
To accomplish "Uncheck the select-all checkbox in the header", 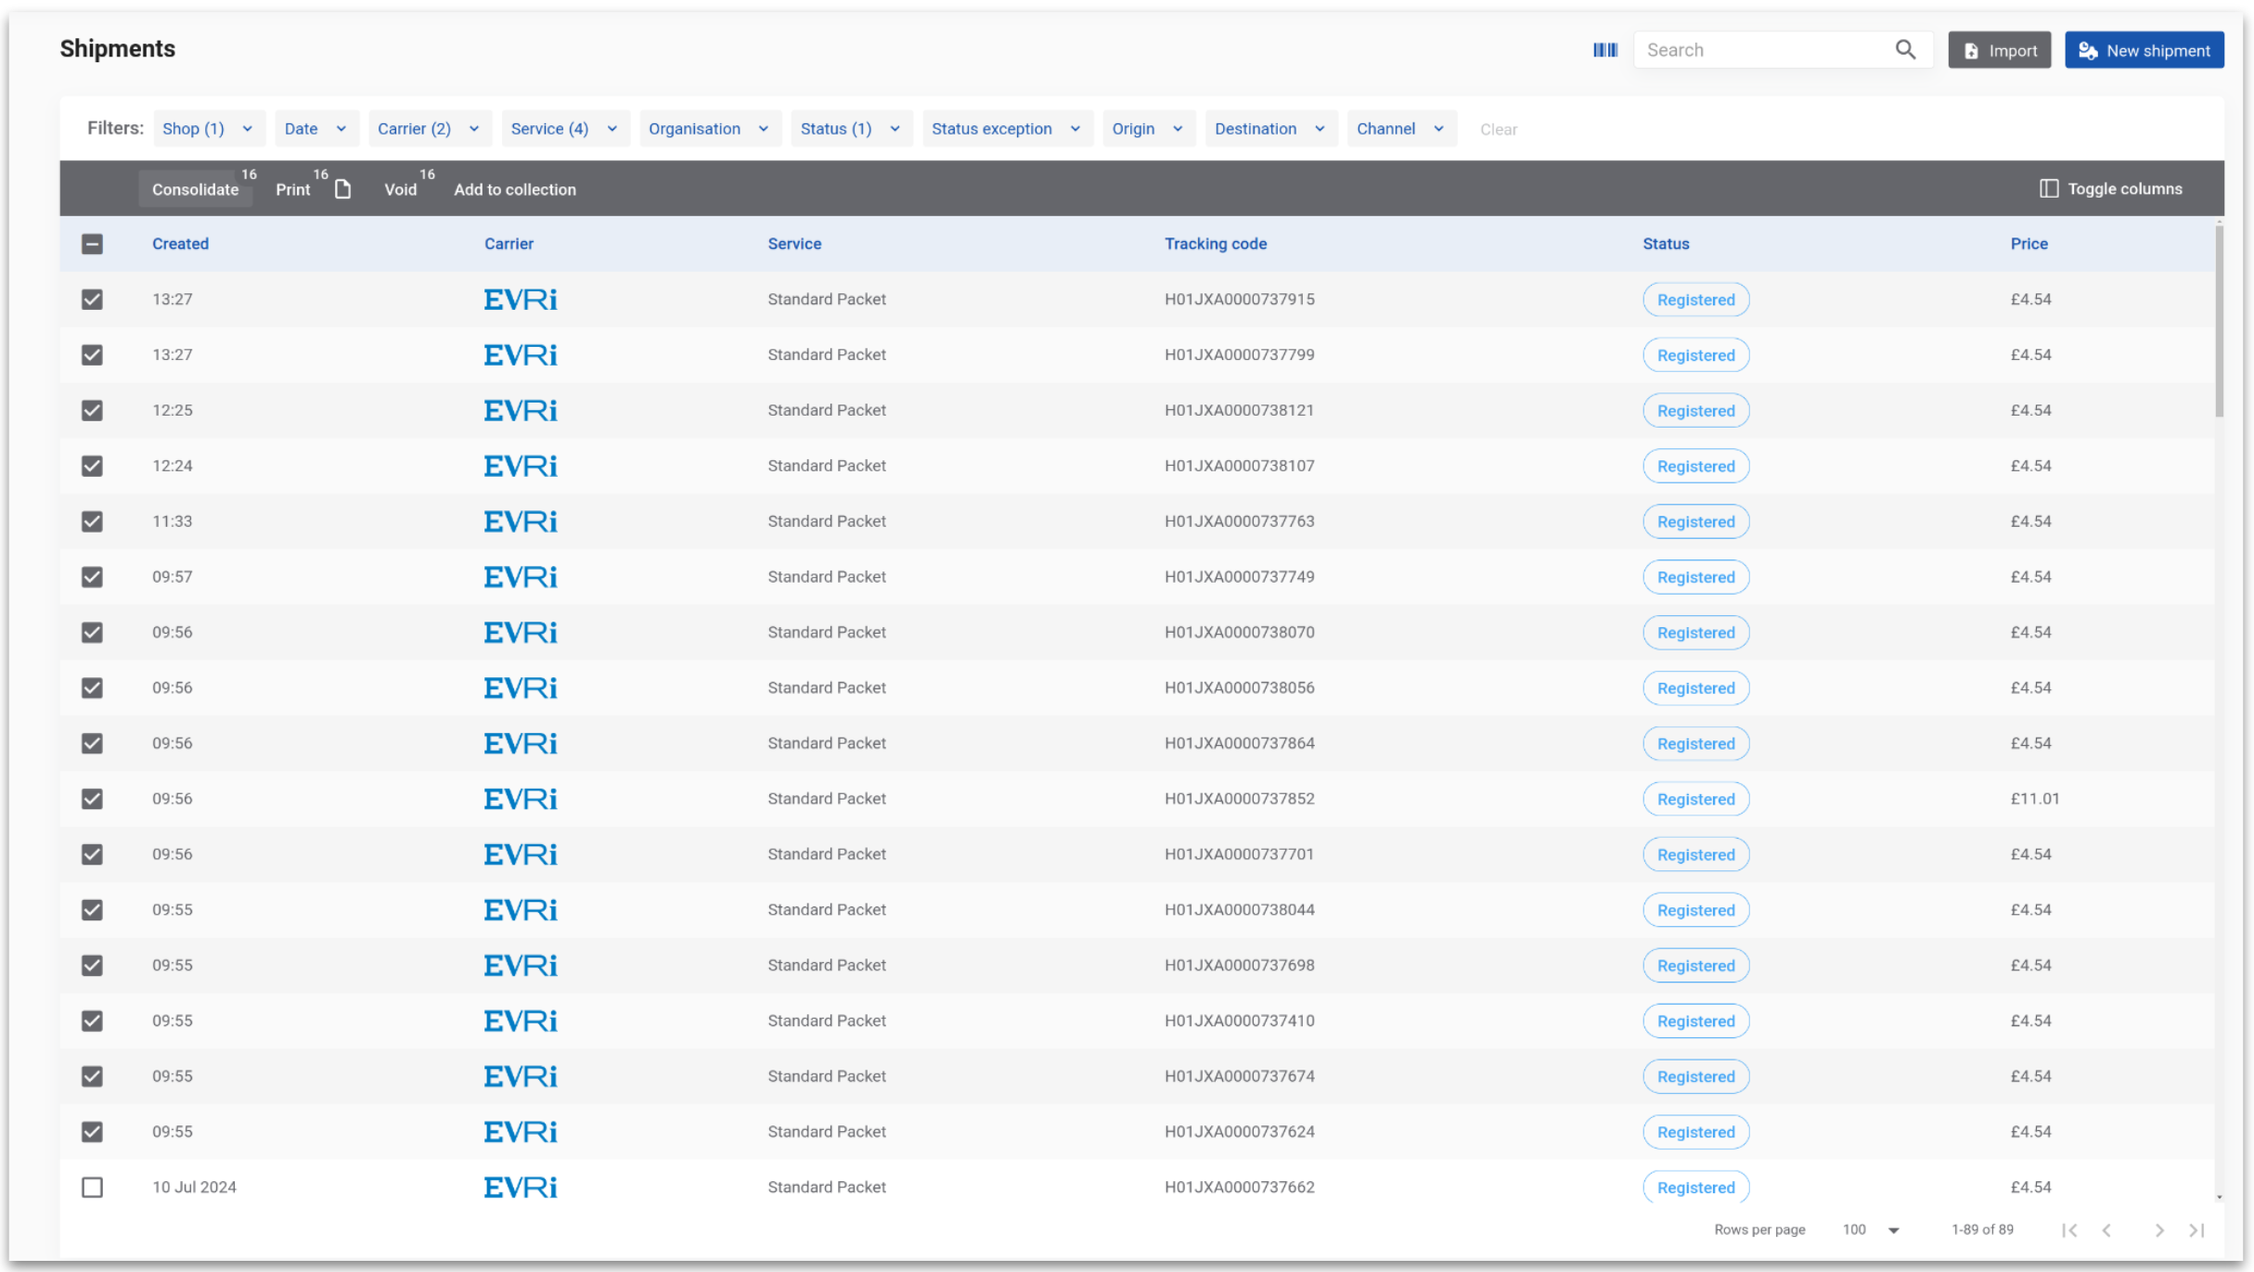I will click(92, 243).
